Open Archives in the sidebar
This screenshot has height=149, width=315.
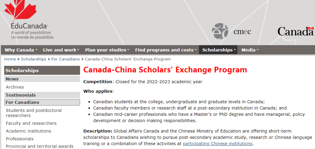tap(15, 87)
